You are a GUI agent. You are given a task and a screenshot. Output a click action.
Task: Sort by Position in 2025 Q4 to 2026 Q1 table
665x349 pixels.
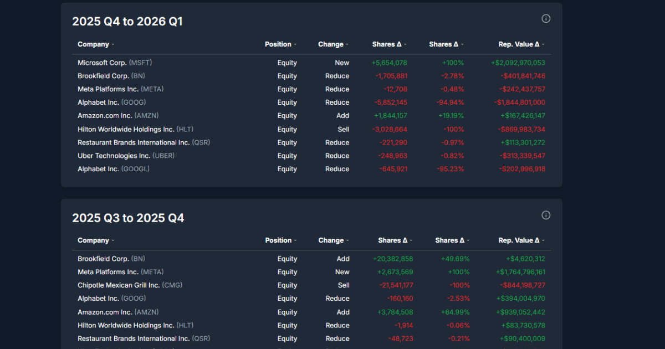point(280,44)
